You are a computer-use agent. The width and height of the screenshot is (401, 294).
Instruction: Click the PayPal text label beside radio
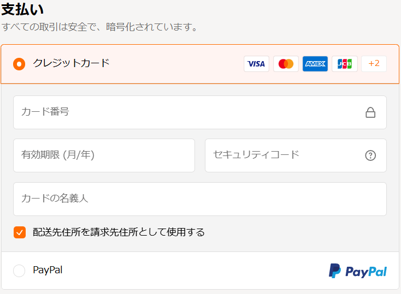(x=48, y=270)
